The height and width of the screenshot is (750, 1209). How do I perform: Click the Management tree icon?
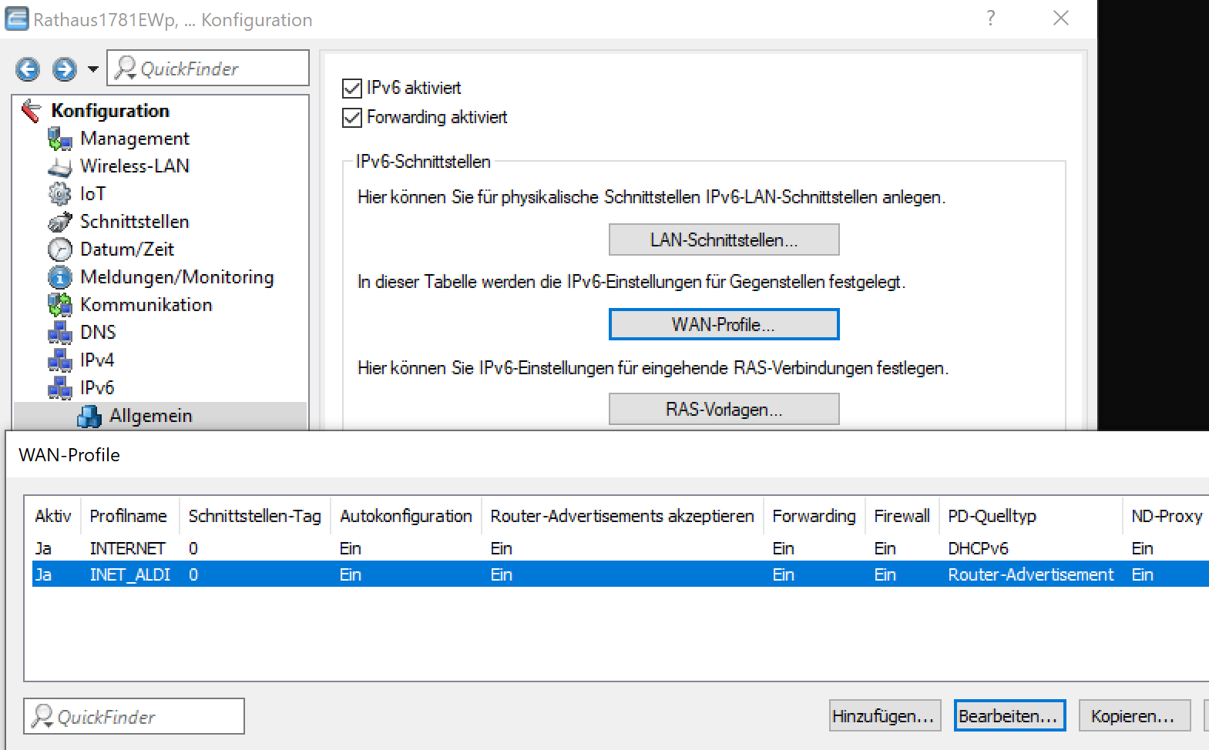[60, 139]
